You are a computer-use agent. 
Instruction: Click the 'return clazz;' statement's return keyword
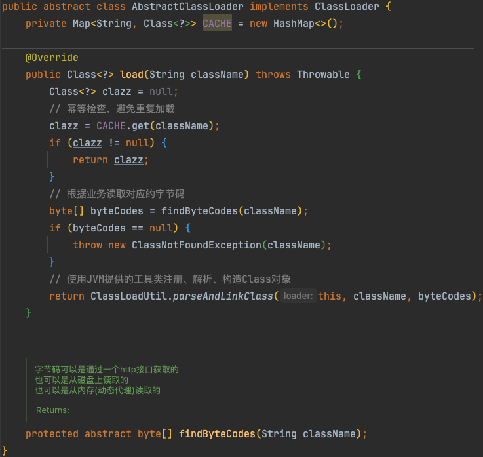[90, 160]
